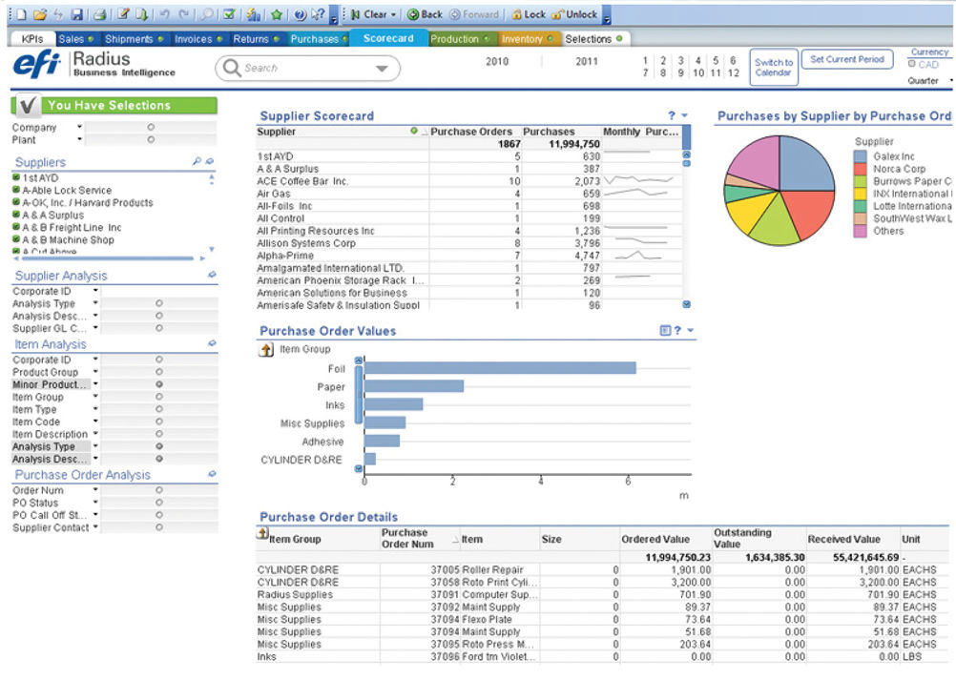
Task: Switch to the Sales tab
Action: pos(77,39)
